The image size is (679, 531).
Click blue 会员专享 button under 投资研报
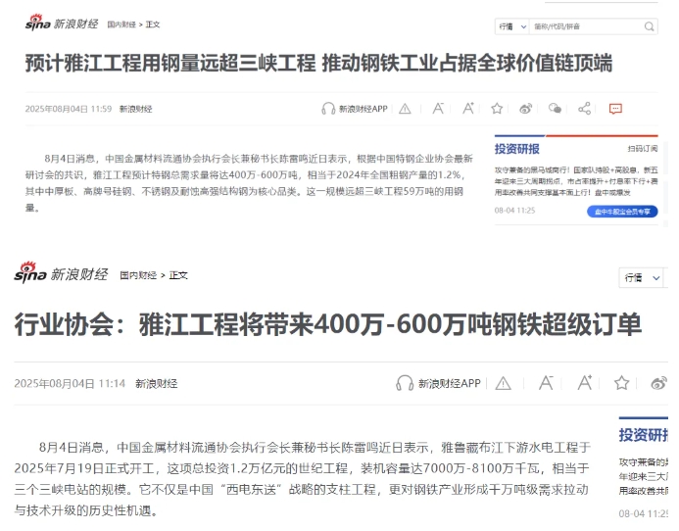click(626, 211)
